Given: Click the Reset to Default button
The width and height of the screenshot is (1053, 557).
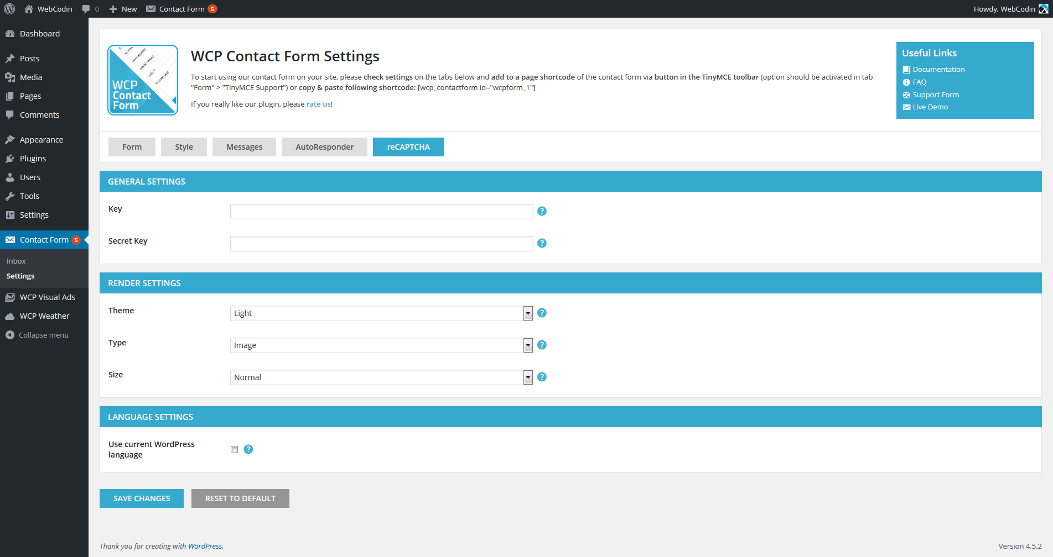Looking at the screenshot, I should [x=240, y=498].
